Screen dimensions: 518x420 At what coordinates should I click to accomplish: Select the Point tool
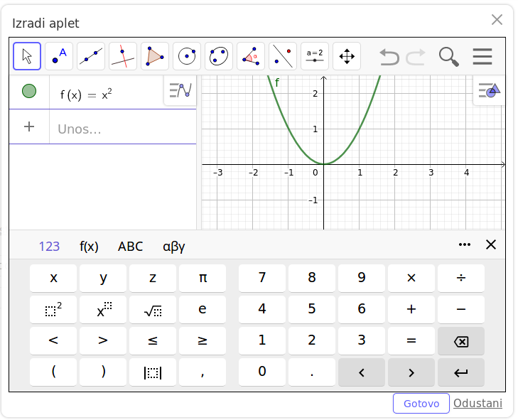coord(59,56)
